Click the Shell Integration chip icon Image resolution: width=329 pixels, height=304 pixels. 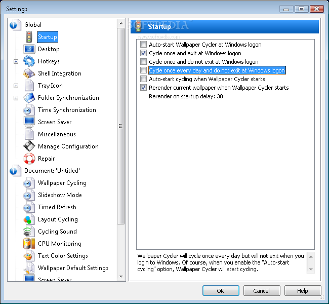click(x=29, y=73)
